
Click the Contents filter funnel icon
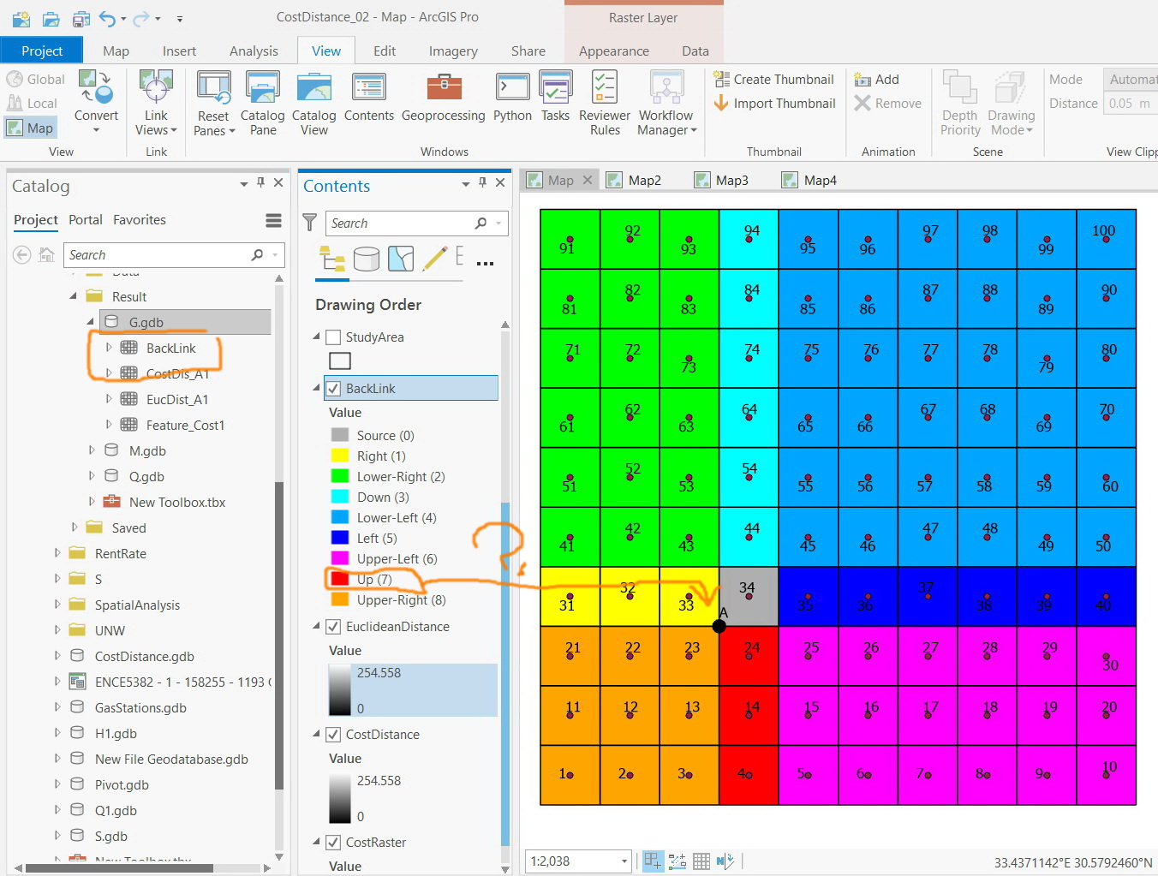tap(310, 223)
